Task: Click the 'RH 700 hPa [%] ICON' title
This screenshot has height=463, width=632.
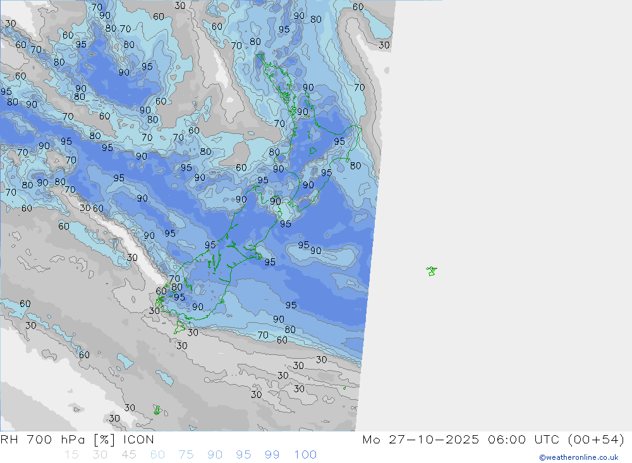Action: tap(77, 439)
